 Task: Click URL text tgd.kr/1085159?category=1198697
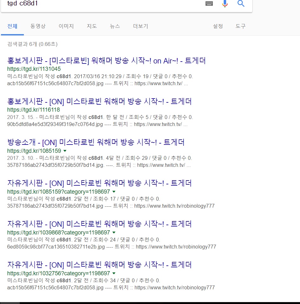(59, 191)
